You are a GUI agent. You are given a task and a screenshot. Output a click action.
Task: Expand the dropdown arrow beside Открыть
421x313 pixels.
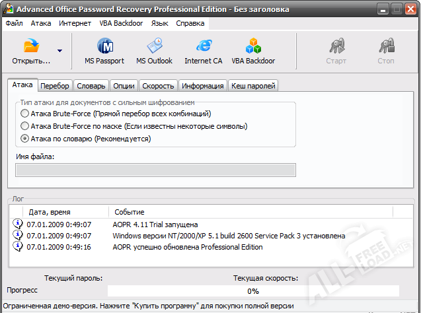pyautogui.click(x=59, y=50)
